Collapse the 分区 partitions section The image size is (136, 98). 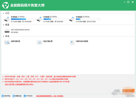(3, 13)
